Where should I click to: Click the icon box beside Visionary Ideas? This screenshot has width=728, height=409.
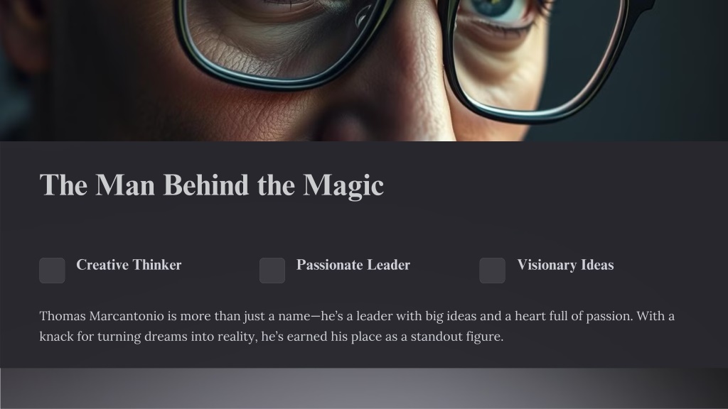pos(492,271)
